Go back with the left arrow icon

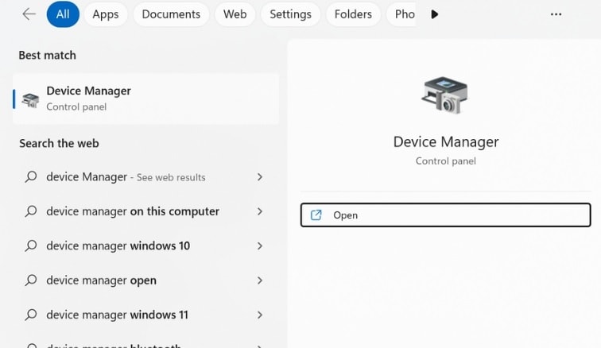(x=29, y=14)
